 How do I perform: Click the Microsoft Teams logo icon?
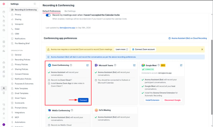click(96, 65)
